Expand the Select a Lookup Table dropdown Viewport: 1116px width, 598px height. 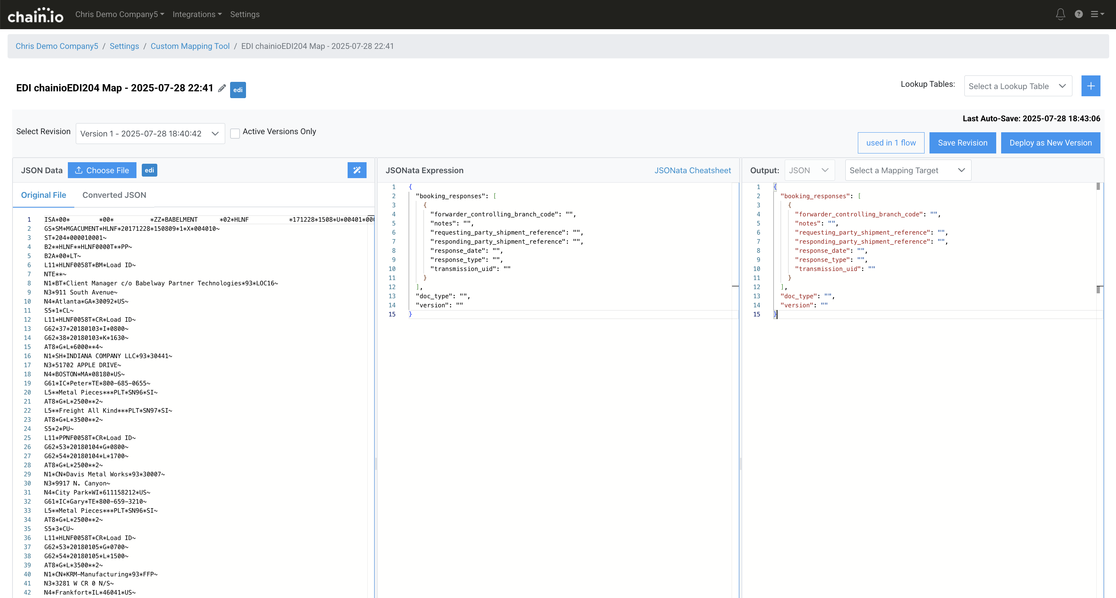tap(1018, 86)
